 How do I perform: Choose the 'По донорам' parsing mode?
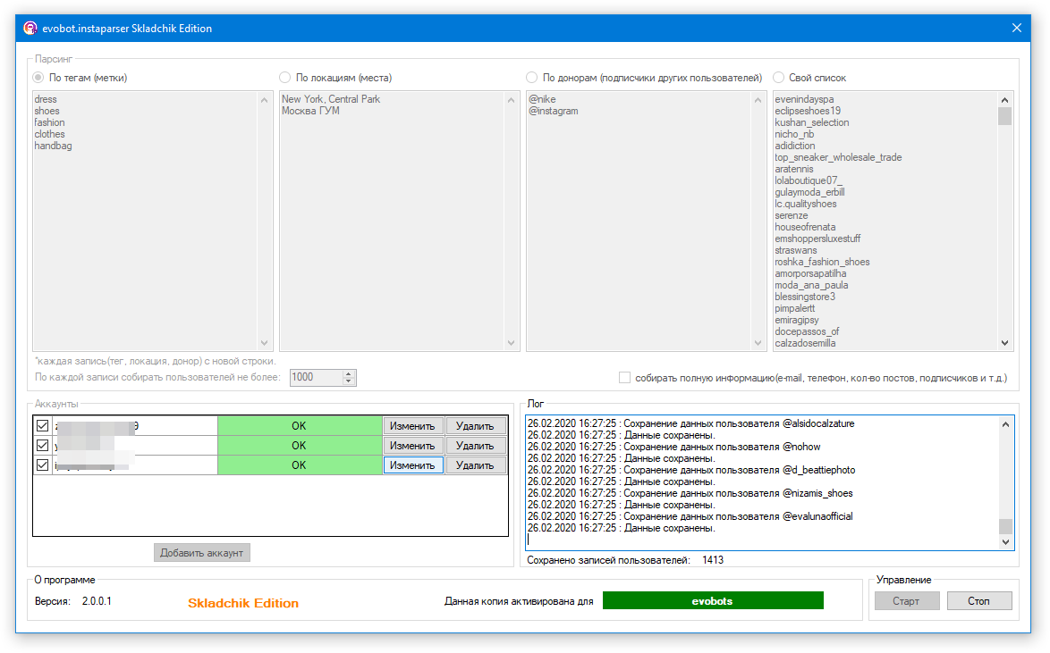[x=532, y=78]
